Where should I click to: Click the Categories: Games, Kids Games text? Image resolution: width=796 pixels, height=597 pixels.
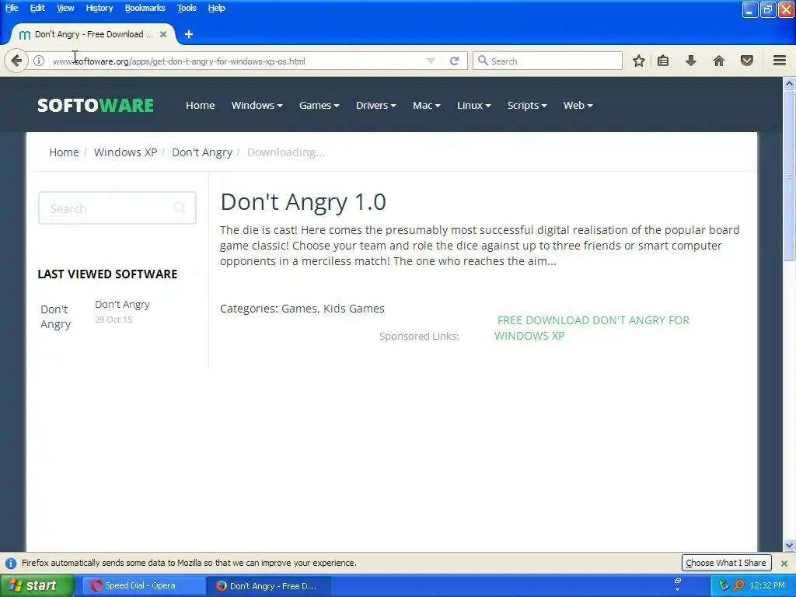pos(302,309)
